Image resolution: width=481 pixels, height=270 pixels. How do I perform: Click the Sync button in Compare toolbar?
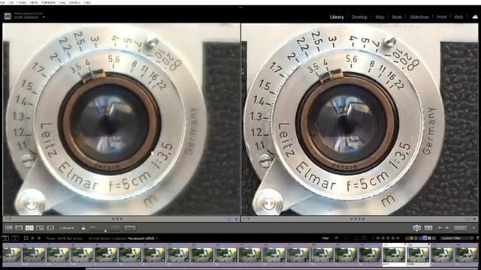[x=130, y=228]
